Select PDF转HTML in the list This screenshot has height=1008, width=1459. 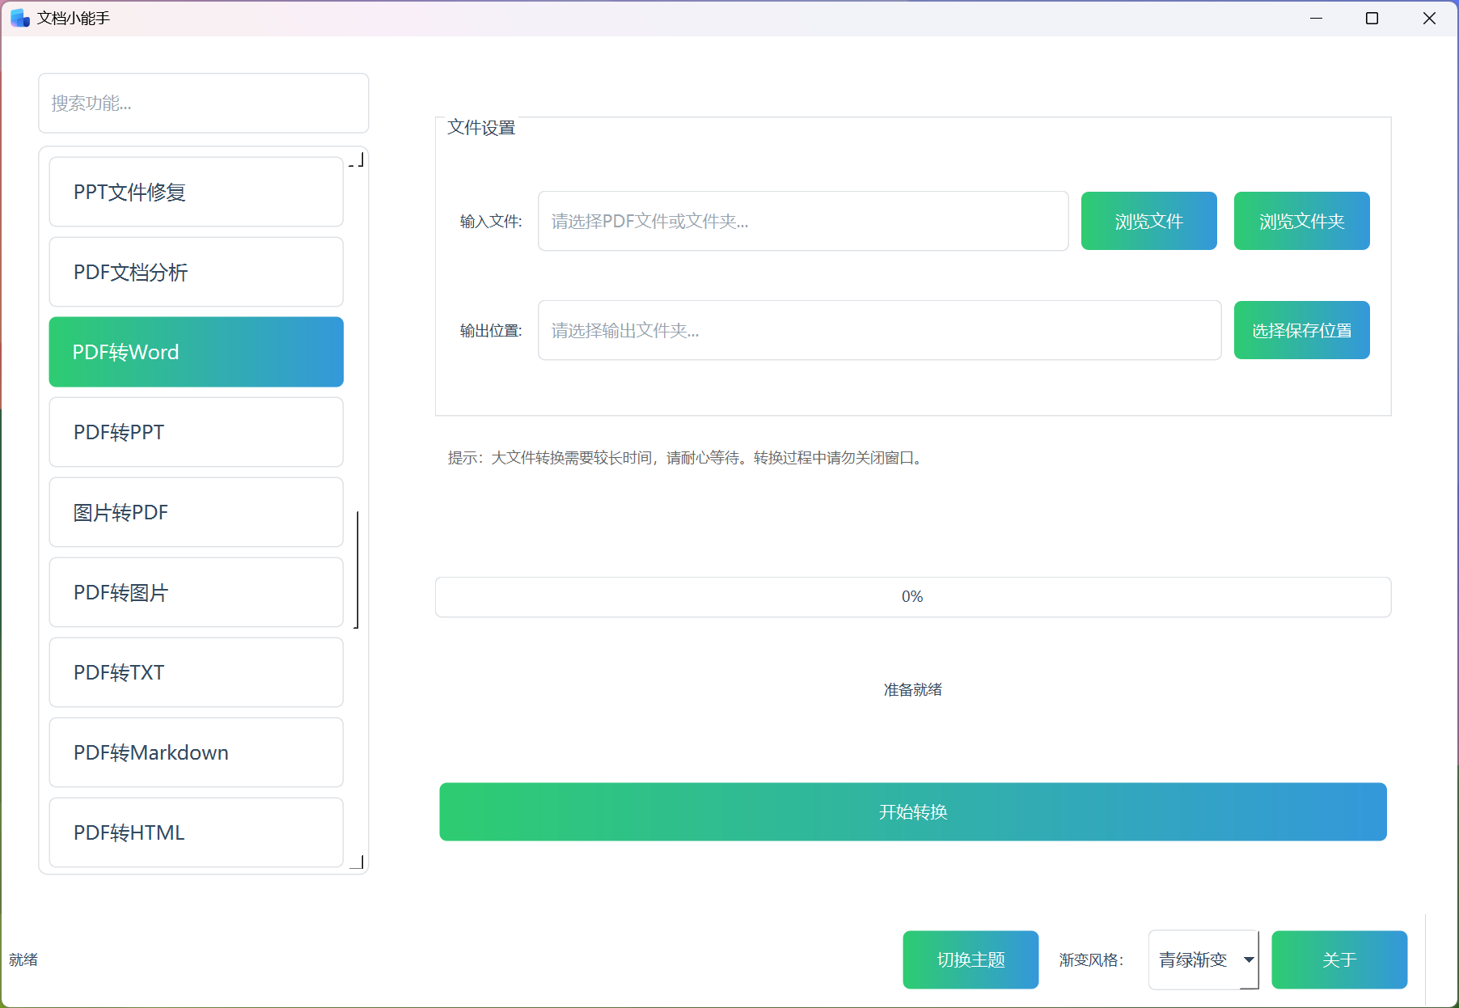(x=196, y=832)
